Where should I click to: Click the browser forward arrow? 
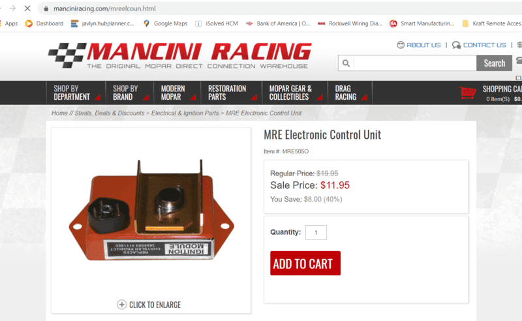pyautogui.click(x=12, y=8)
